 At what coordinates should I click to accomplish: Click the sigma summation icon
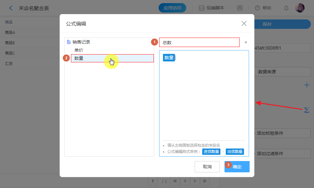tap(307, 110)
